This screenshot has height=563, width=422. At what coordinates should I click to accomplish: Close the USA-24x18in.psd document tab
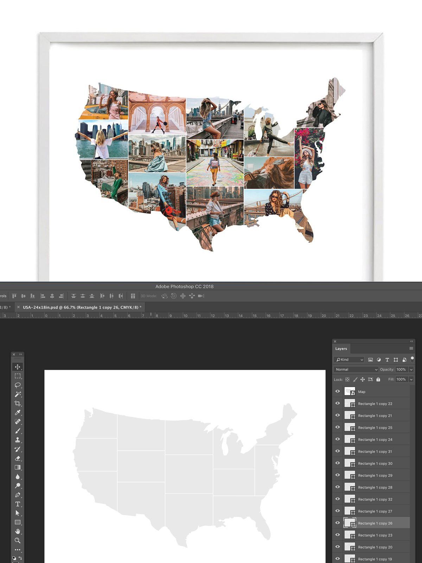[19, 307]
